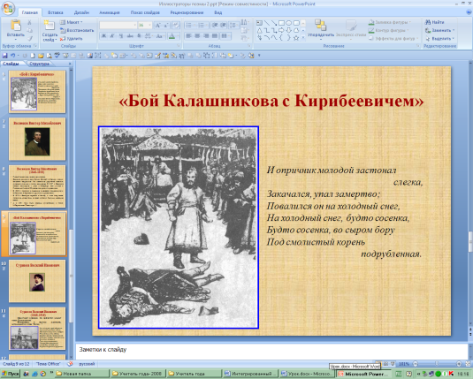
Task: Toggle center text alignment
Action: 197,36
